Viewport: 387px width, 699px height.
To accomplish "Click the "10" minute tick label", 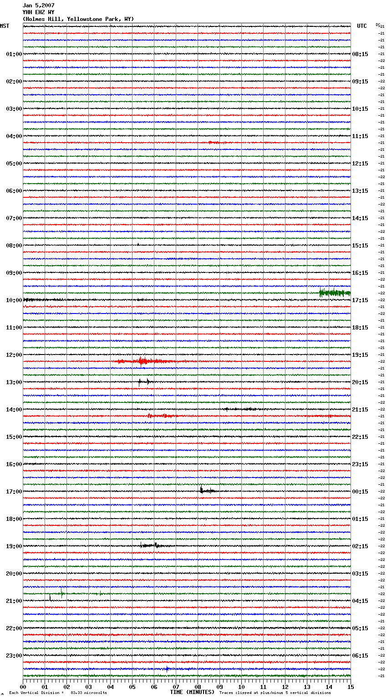I will (x=242, y=687).
